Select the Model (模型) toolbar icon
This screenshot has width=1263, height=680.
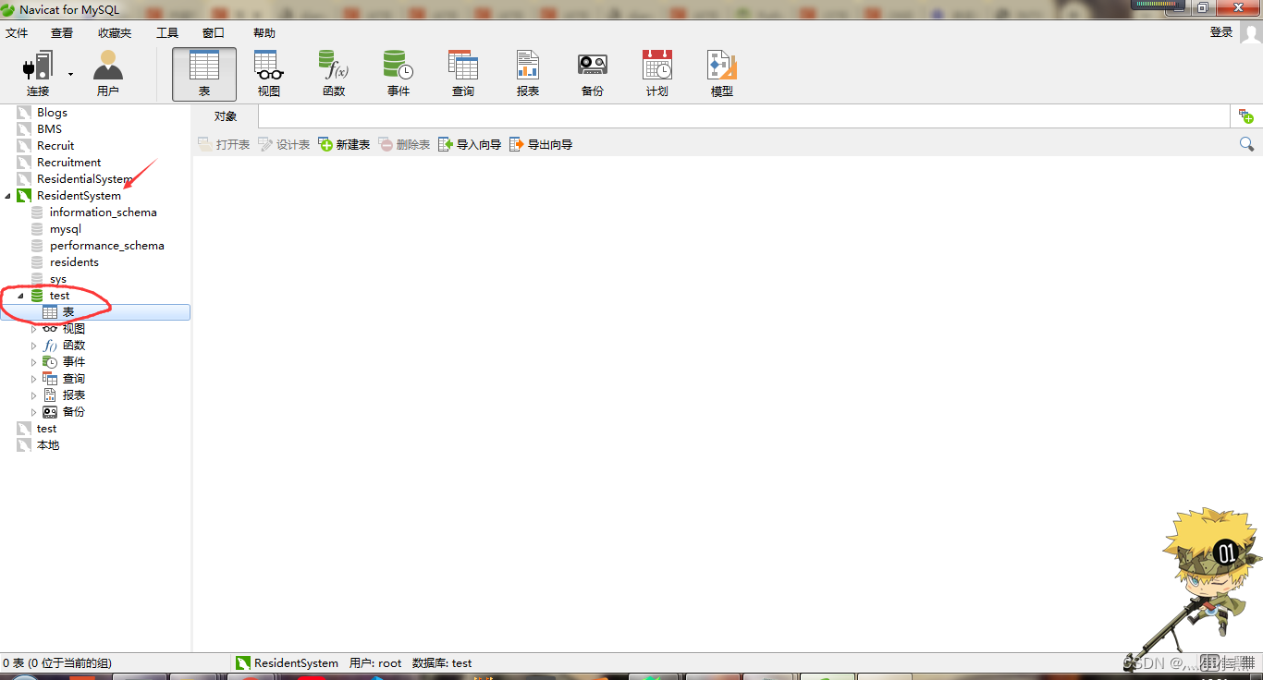(x=722, y=74)
